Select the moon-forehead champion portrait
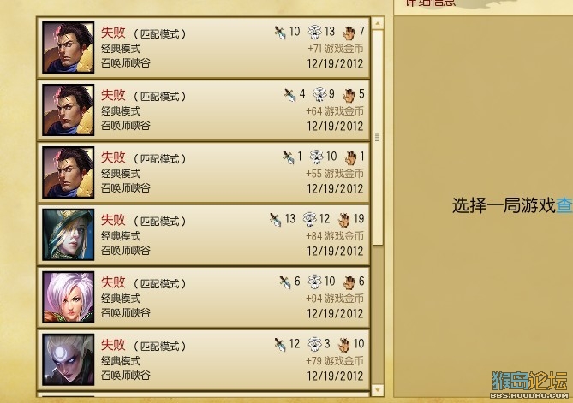The height and width of the screenshot is (403, 573). 69,359
